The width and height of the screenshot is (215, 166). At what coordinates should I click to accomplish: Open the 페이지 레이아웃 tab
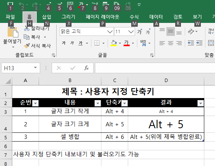point(103,17)
